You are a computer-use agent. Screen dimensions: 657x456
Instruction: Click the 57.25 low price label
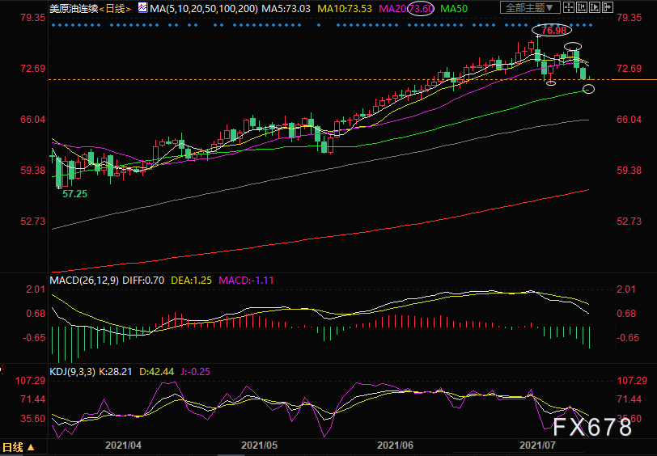click(x=75, y=194)
